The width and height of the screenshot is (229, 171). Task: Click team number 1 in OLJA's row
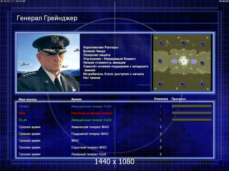161,120
